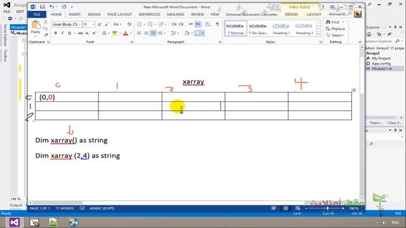Click the Superscript x² icon
This screenshot has width=406, height=228.
point(95,33)
